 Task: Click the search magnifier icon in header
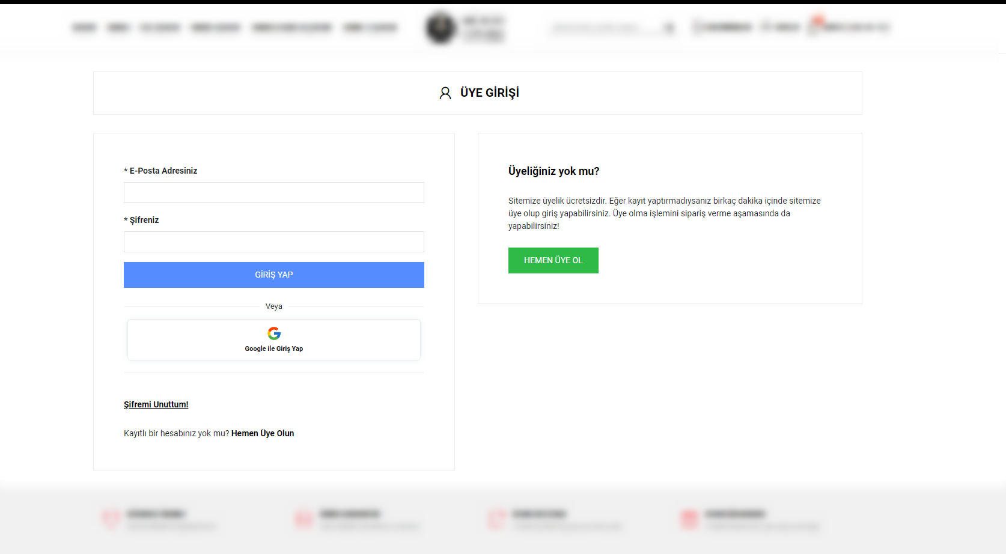(669, 28)
